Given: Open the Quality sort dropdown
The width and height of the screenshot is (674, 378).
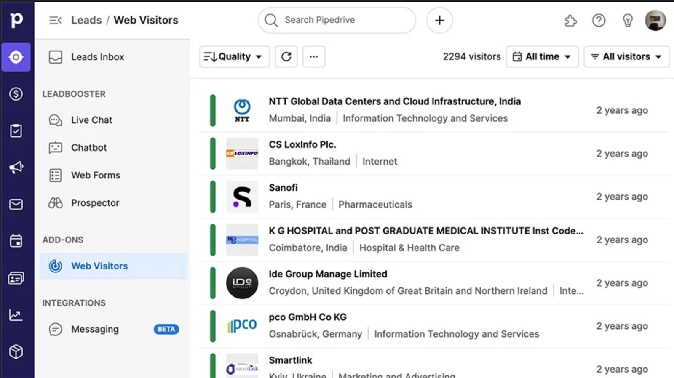Looking at the screenshot, I should (234, 56).
